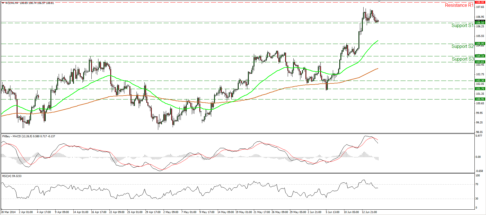The image size is (486, 215).
Task: Click the red 108.00 price tag
Action: tap(480, 2)
